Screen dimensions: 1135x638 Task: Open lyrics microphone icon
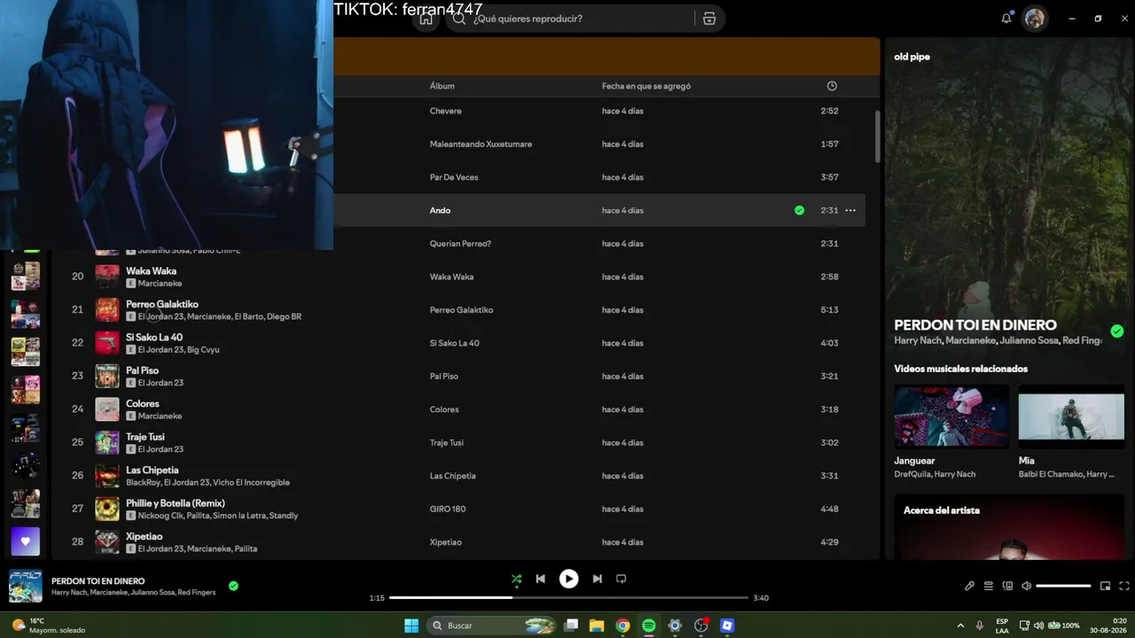970,586
